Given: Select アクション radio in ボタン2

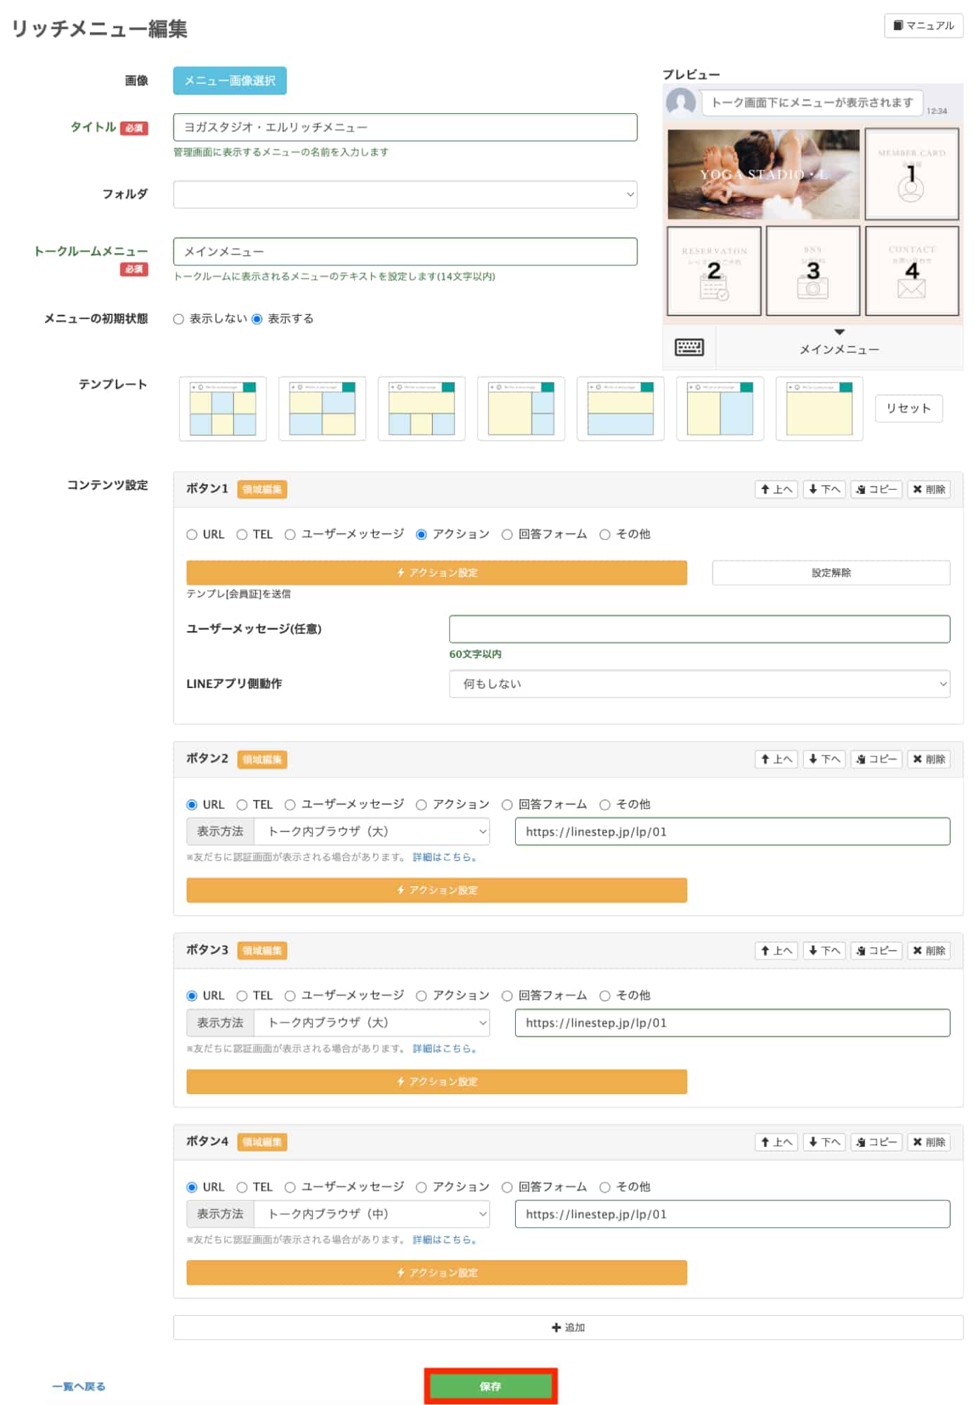Looking at the screenshot, I should (x=421, y=805).
